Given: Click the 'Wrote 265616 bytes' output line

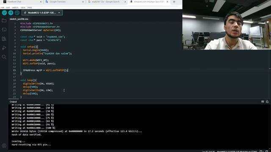Looking at the screenshot, I should coord(77,131).
